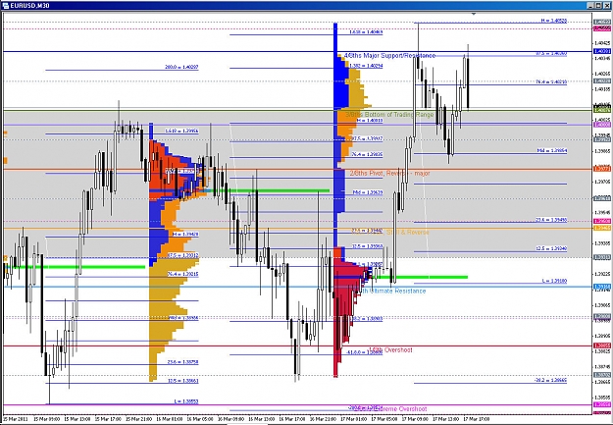Click the '16 Mar 05:00' time axis label

pos(200,419)
